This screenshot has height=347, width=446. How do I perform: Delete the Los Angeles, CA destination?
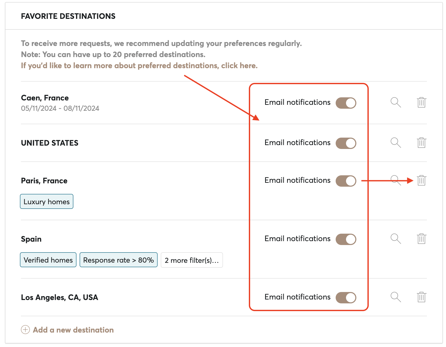[421, 297]
